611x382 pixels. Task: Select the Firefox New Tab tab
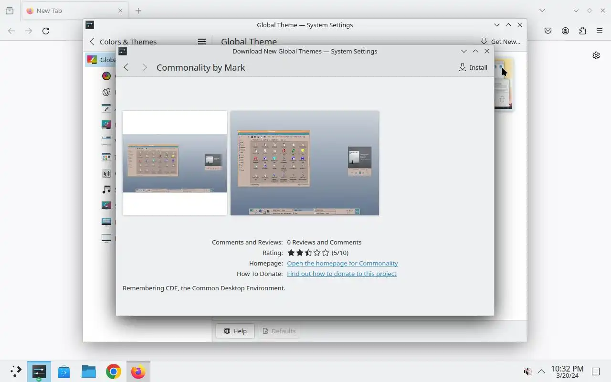(x=75, y=11)
